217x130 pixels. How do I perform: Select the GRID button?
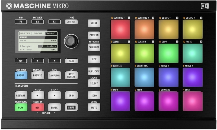coord(71,95)
